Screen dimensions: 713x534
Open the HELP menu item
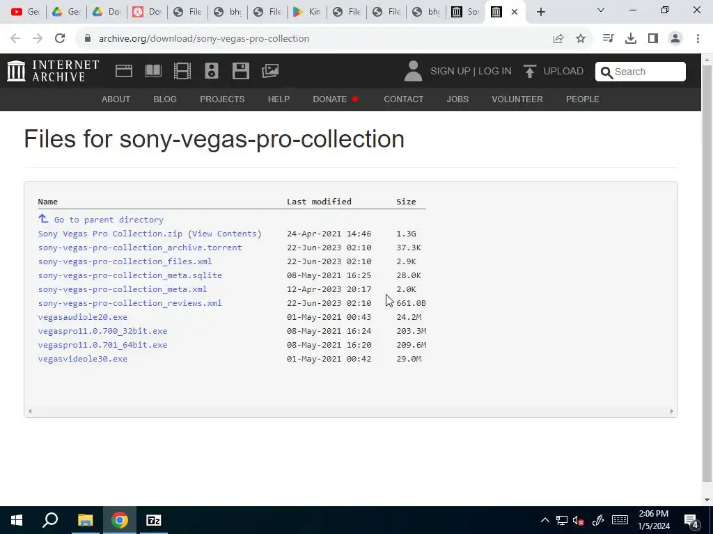click(x=279, y=99)
